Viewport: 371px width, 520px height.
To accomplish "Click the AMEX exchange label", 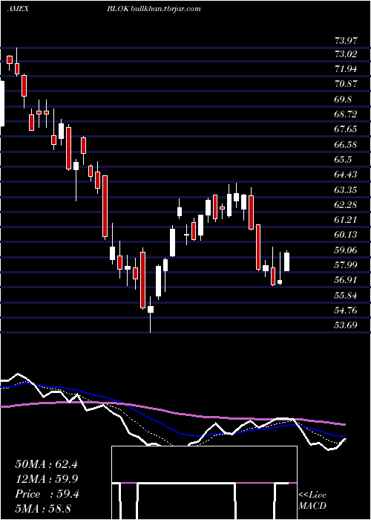I will 18,9.
